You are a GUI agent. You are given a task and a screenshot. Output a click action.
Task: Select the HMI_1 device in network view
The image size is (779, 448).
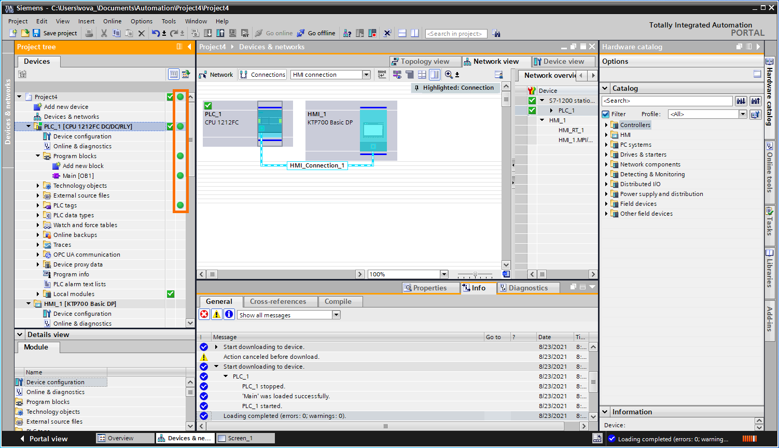351,131
